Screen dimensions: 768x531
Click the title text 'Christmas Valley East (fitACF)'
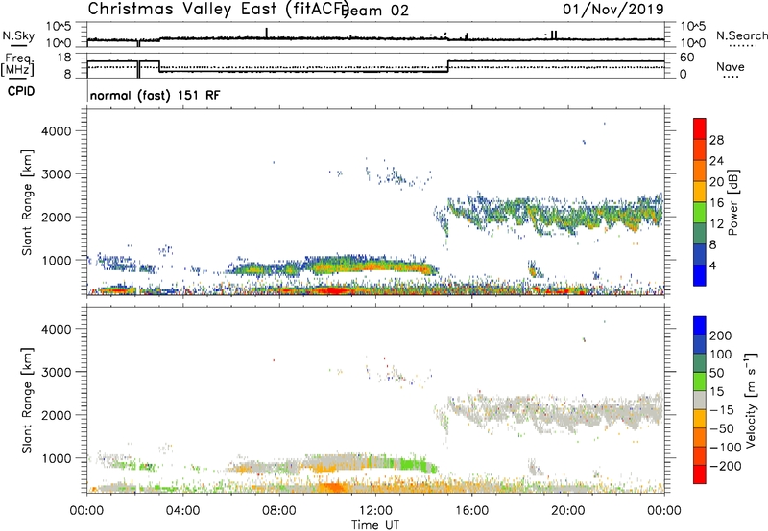[219, 9]
